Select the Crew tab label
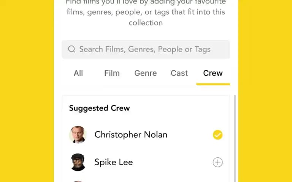 [x=213, y=73]
